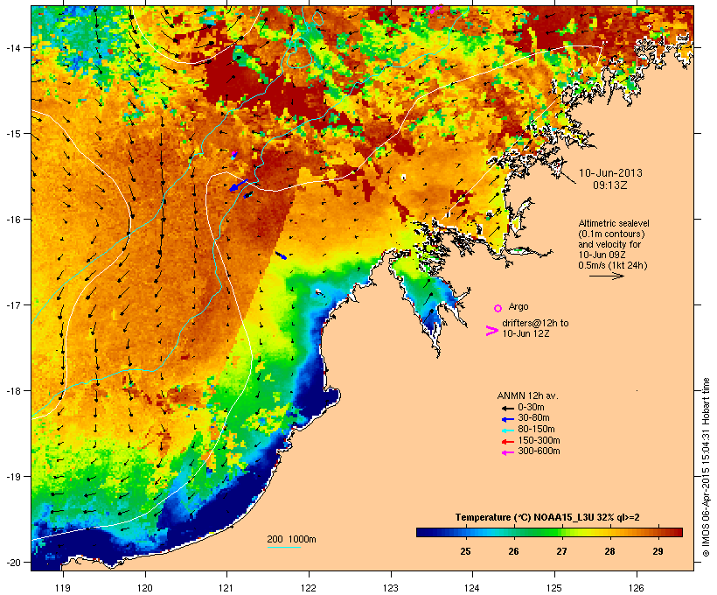Click longitude axis label 125
The image size is (717, 595).
(x=554, y=588)
